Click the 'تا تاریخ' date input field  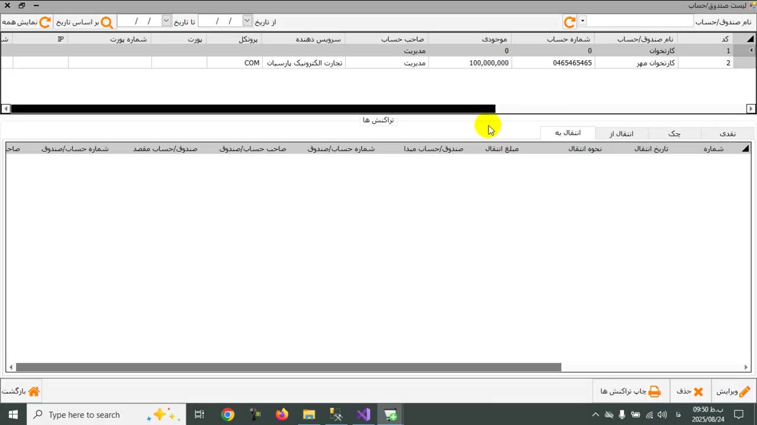coord(140,21)
